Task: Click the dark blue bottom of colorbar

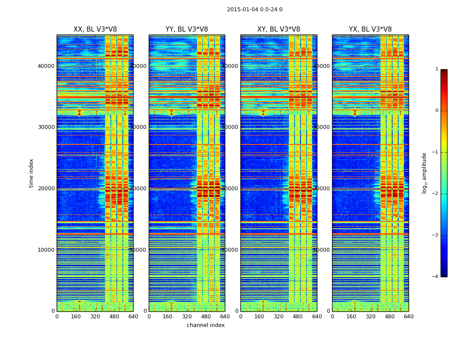Action: 444,275
